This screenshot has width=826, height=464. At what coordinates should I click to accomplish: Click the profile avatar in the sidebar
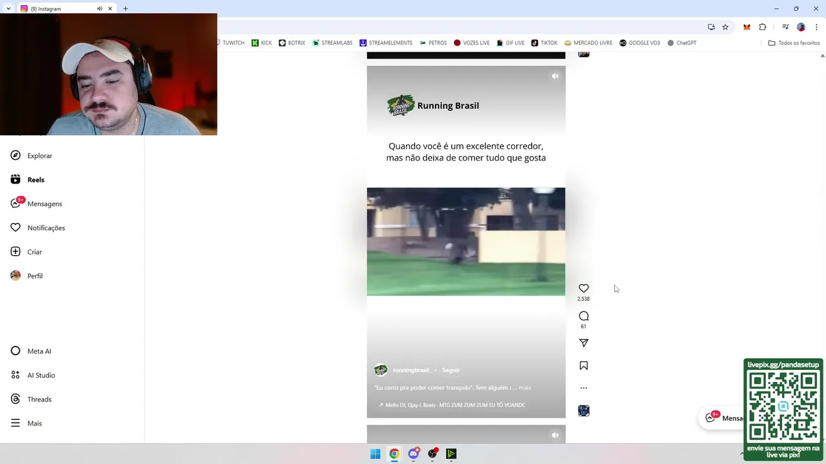[15, 275]
